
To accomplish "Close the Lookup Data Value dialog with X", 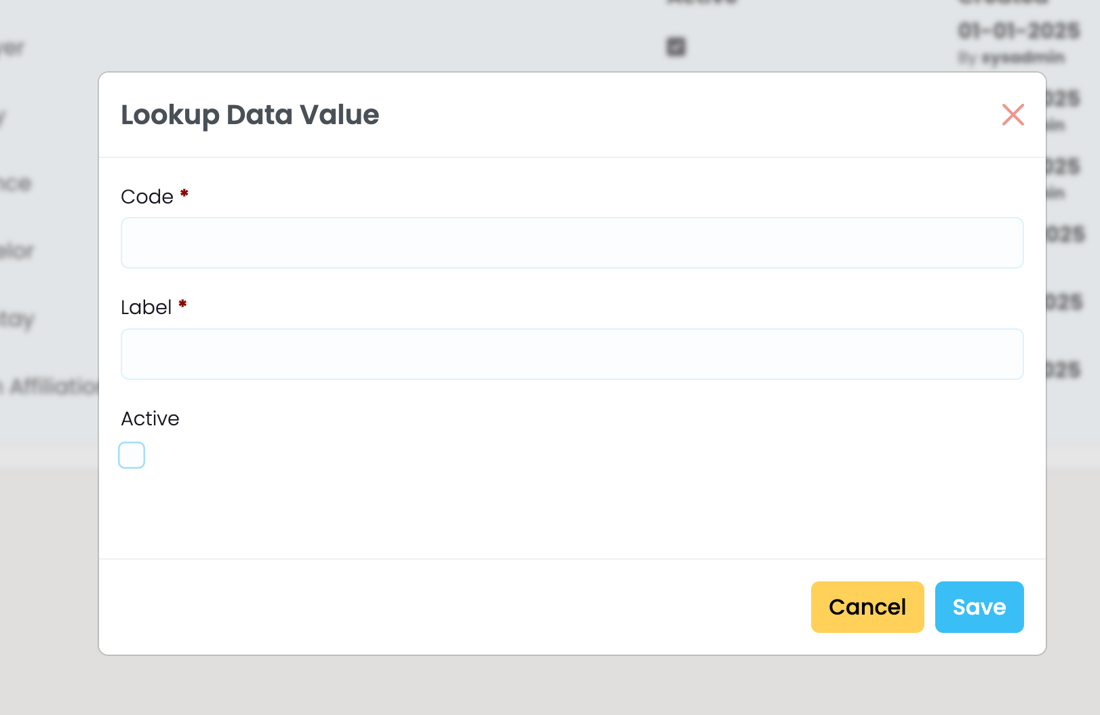I will 1013,115.
